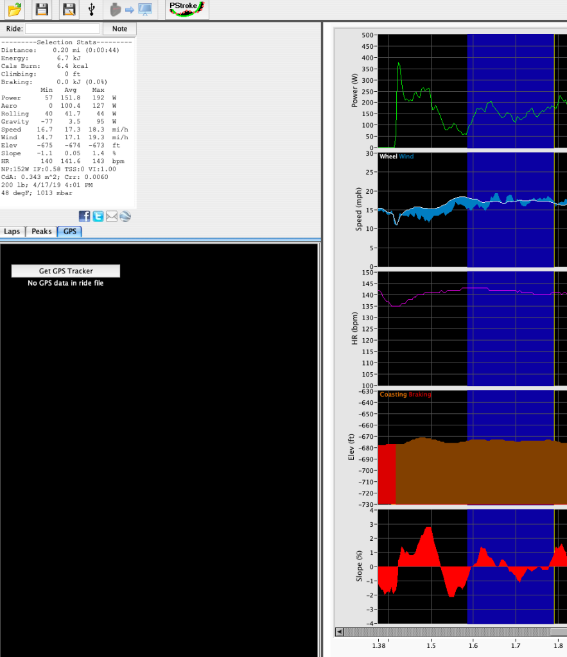Toggle the Wind speed overlay
The width and height of the screenshot is (567, 657).
406,155
